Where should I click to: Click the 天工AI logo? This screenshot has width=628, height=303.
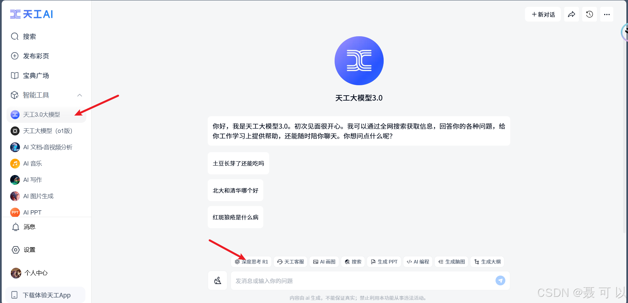tap(31, 14)
